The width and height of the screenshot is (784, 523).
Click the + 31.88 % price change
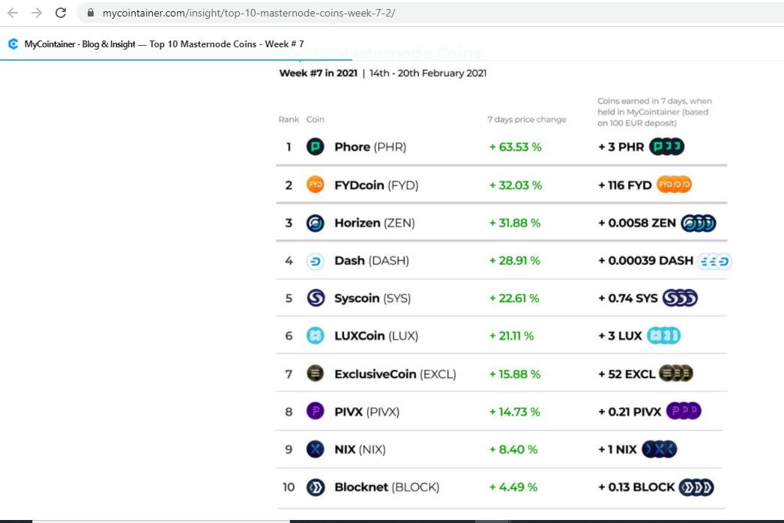tap(514, 223)
